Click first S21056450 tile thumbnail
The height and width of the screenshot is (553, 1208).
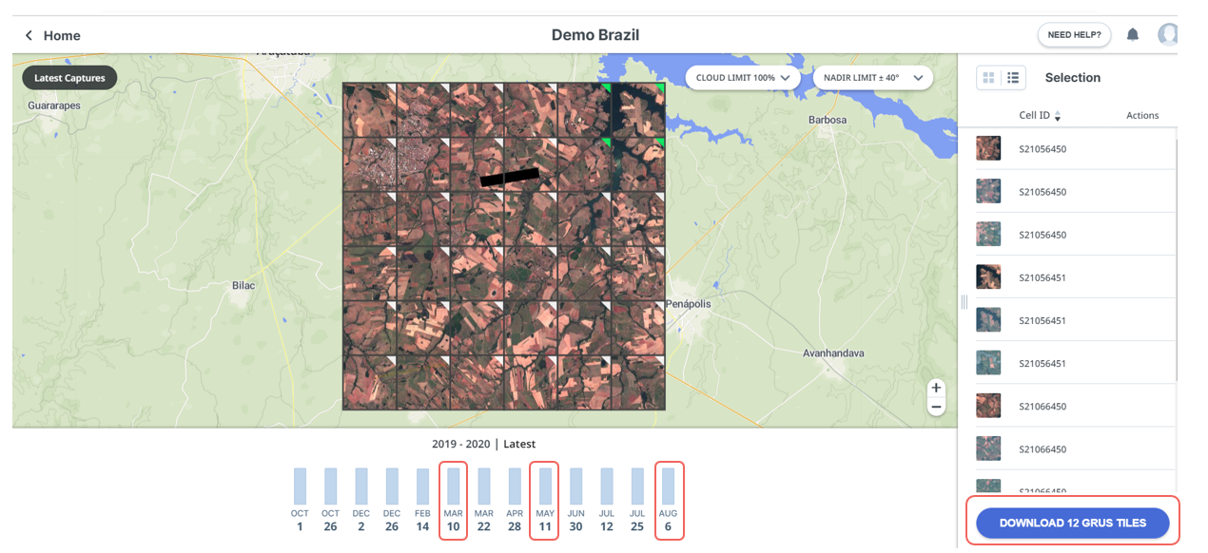click(x=988, y=148)
